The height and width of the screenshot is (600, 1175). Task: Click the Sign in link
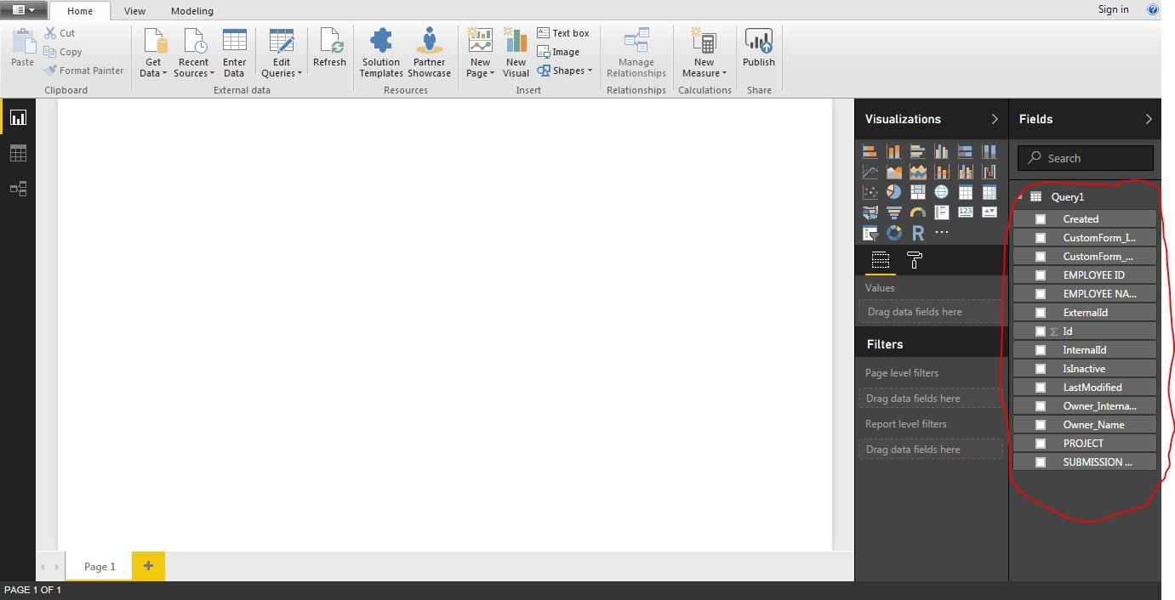pos(1113,9)
